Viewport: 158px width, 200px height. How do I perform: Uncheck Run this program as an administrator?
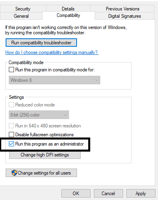click(x=11, y=144)
